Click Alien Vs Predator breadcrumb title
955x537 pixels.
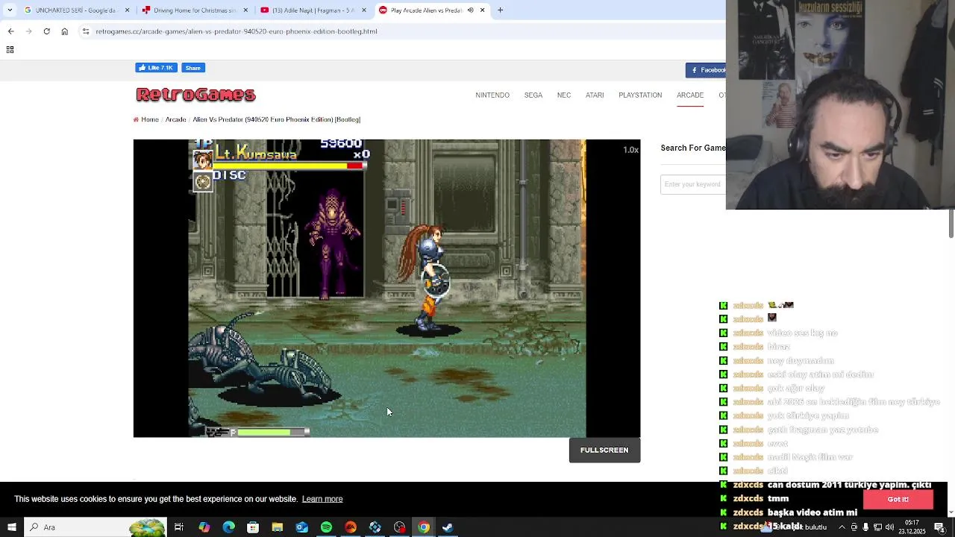click(276, 119)
